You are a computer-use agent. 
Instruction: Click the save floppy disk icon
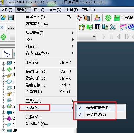pos(11,18)
